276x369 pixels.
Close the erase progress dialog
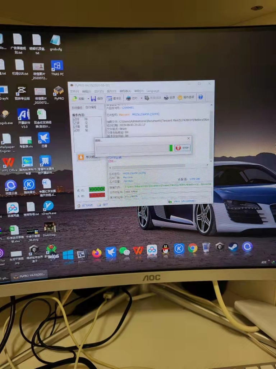point(188,138)
